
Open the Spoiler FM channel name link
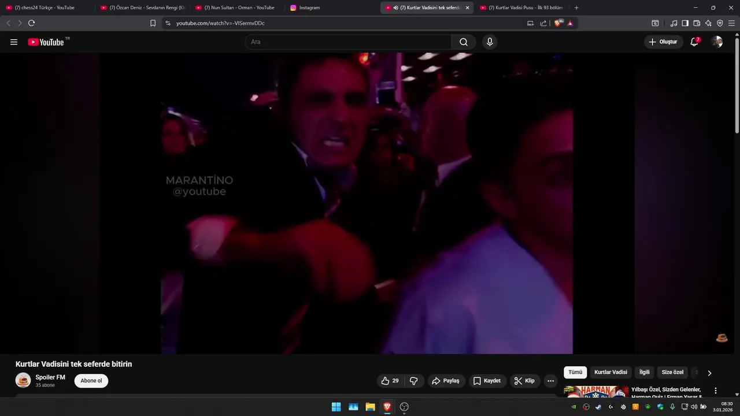tap(50, 377)
